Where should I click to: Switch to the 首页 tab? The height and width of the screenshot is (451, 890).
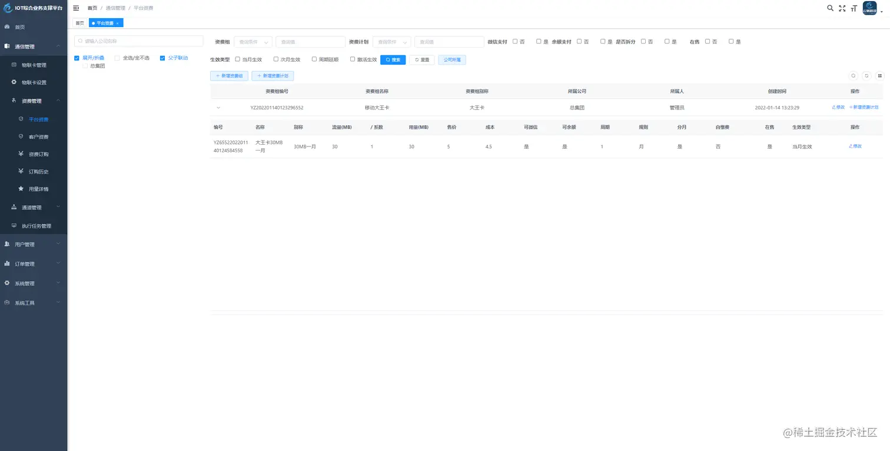(80, 23)
